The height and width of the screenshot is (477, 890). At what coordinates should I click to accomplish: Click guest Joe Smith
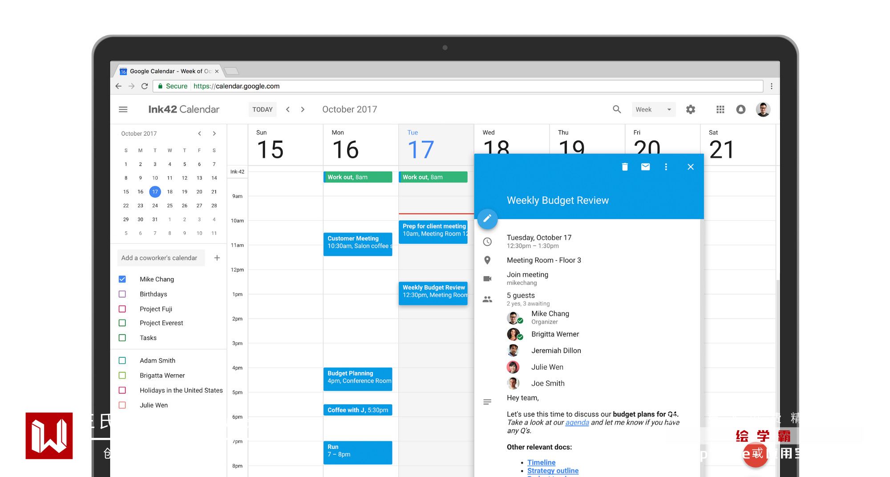tap(548, 384)
